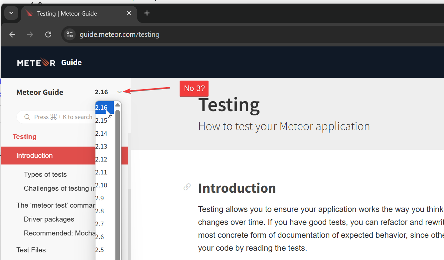Go to Driver packages section
Viewport: 444px width, 260px height.
(49, 219)
